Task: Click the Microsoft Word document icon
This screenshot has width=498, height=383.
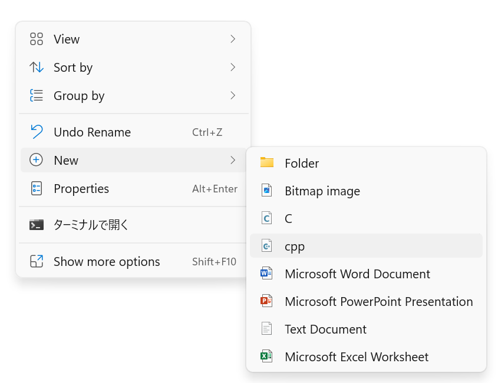Action: pos(267,274)
